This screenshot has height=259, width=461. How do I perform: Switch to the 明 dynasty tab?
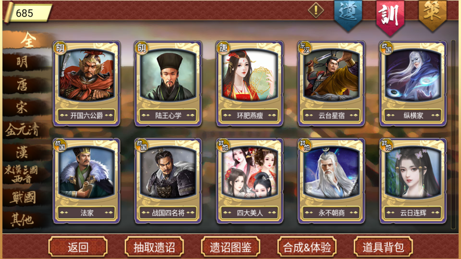click(22, 62)
